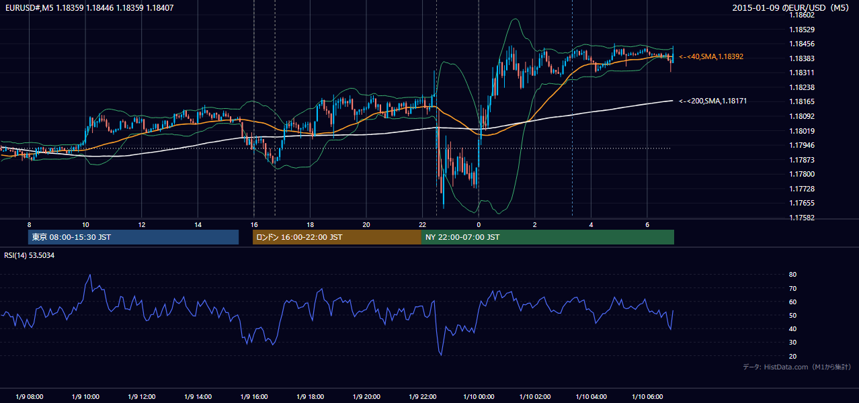
Task: Click price axis value 1.18165
Action: tap(803, 101)
